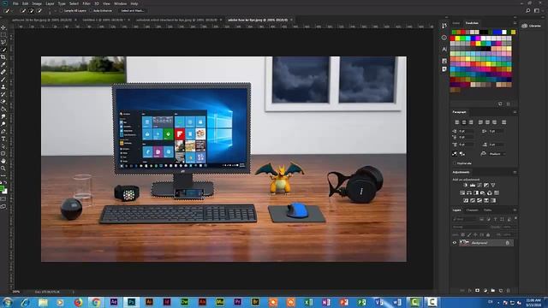Enable the Auto-Enhance checkbox
The height and width of the screenshot is (308, 548).
pyautogui.click(x=91, y=11)
